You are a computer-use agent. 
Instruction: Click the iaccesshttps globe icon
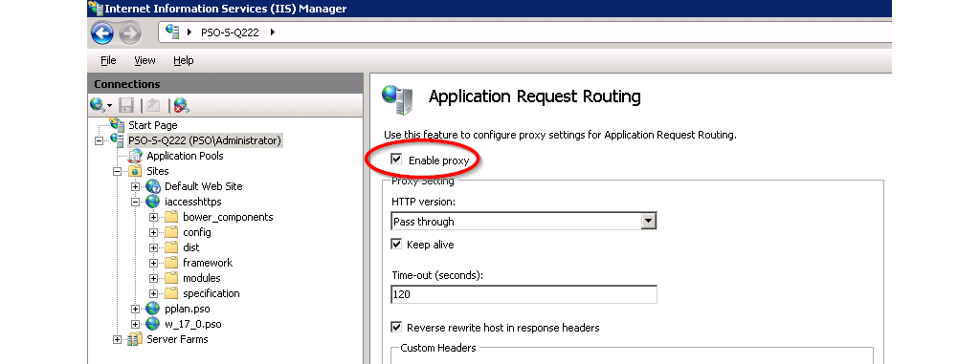[153, 202]
